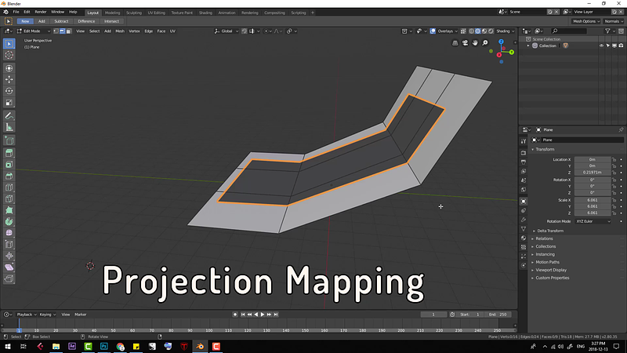This screenshot has width=627, height=353.
Task: Expand the Viewport Display panel
Action: pos(551,270)
